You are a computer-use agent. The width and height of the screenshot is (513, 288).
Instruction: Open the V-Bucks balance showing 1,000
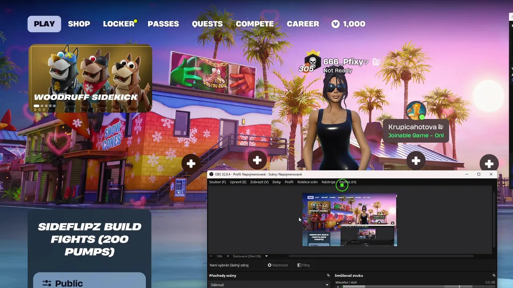(x=348, y=24)
